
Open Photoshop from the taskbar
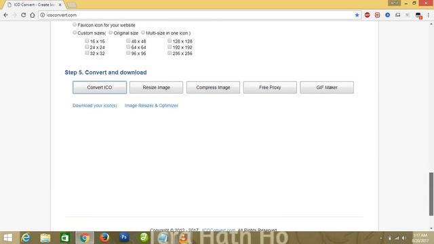point(124,237)
